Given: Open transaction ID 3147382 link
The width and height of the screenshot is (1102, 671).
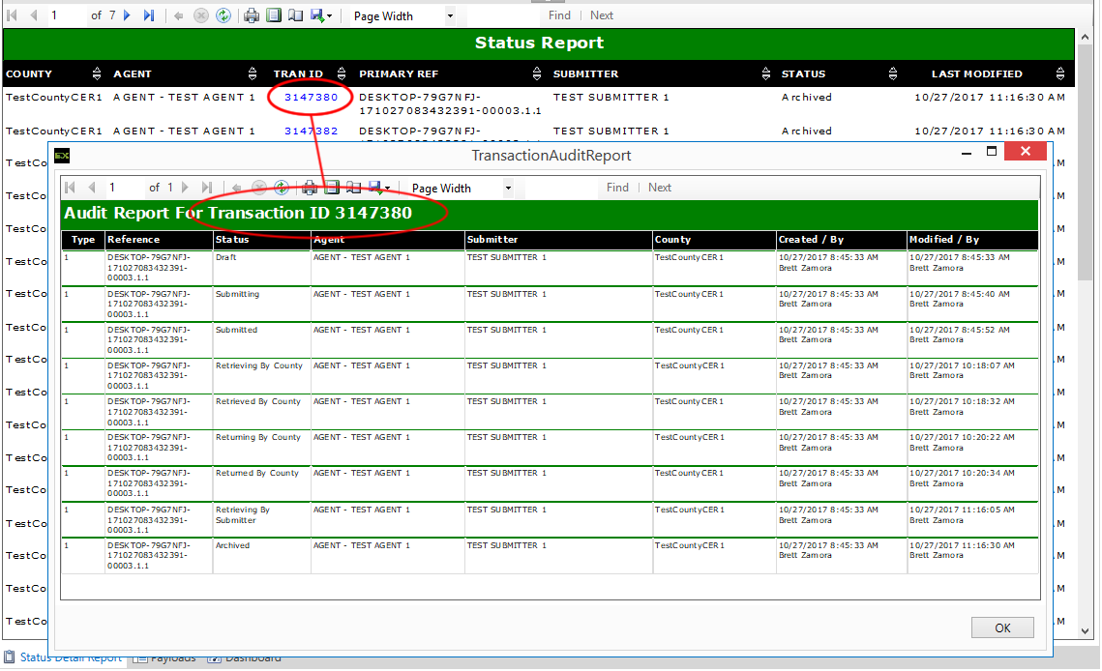Looking at the screenshot, I should [311, 131].
